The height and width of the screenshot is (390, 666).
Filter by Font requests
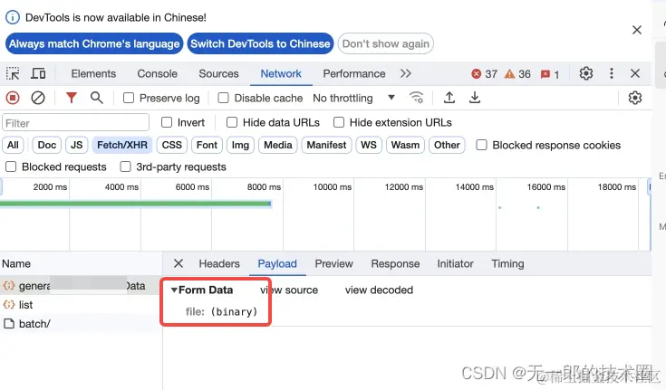click(x=207, y=145)
